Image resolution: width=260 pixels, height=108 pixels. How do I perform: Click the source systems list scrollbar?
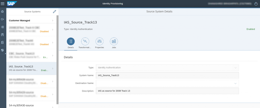pyautogui.click(x=58, y=60)
